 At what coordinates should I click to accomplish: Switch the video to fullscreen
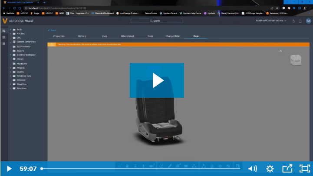[305, 169]
